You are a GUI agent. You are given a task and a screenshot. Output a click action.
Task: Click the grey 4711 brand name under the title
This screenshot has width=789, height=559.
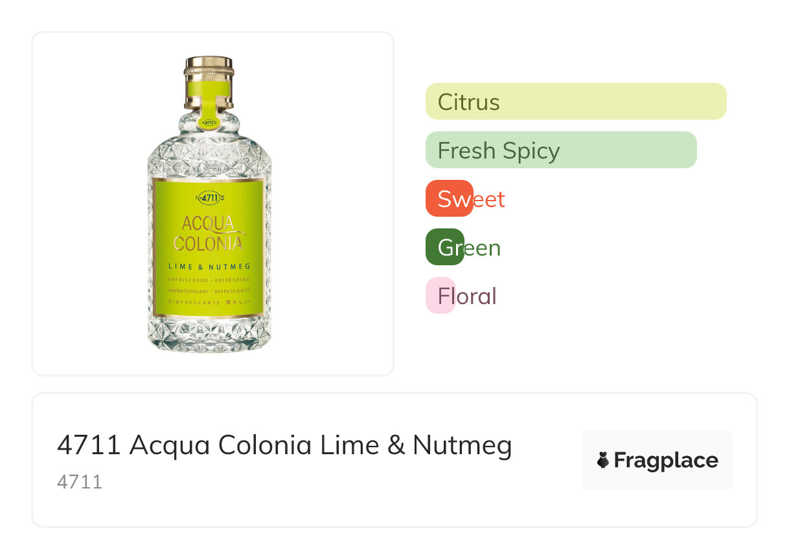pos(80,482)
